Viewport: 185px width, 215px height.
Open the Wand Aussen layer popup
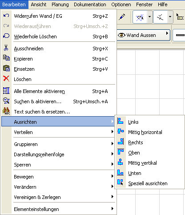[143, 35]
